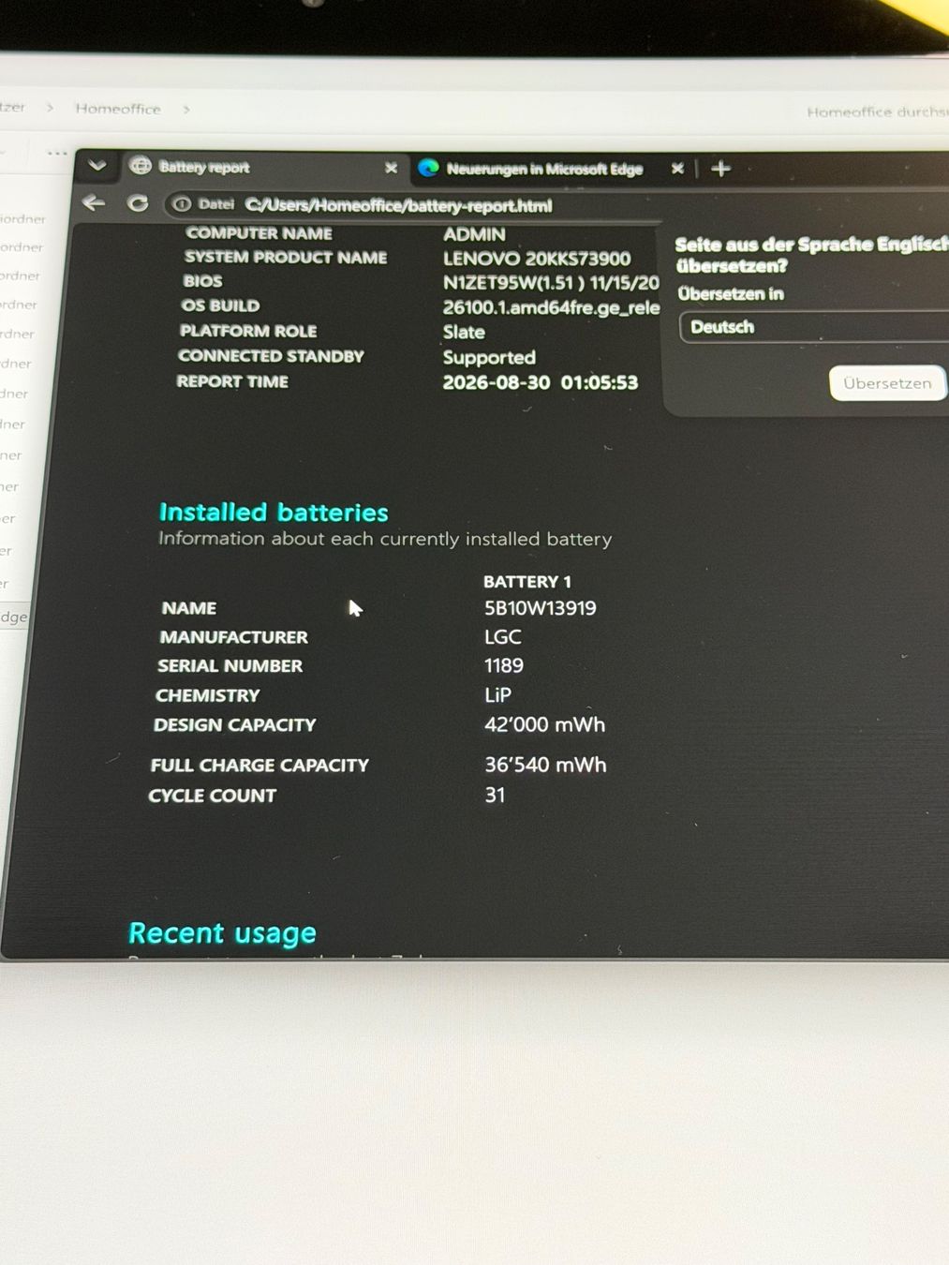Open a new tab with plus icon

720,169
